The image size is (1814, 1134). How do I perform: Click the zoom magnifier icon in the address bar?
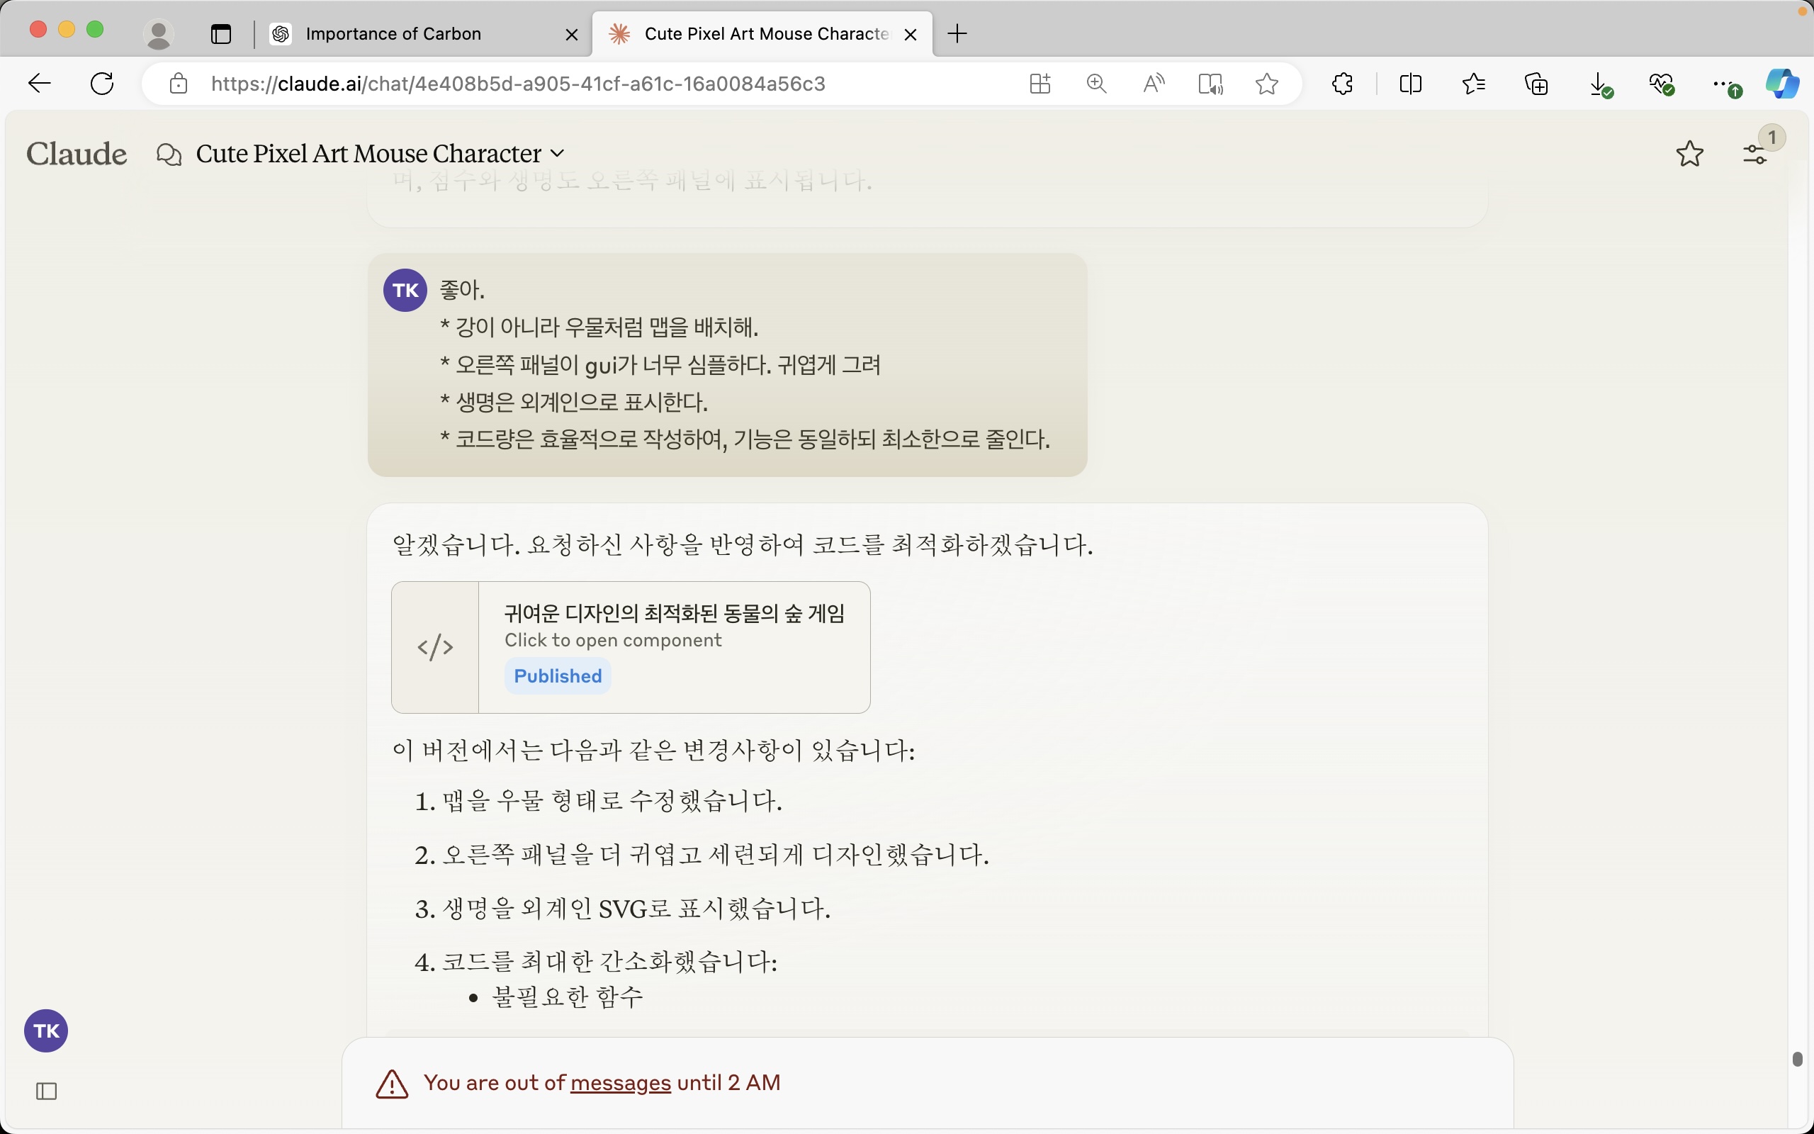(x=1097, y=83)
